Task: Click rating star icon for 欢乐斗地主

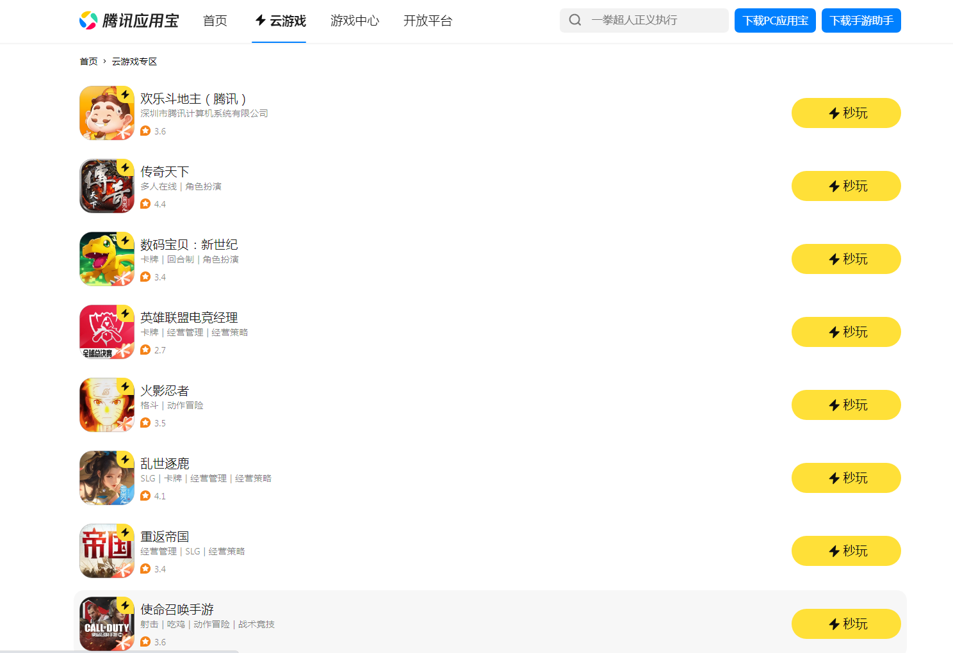Action: 145,131
